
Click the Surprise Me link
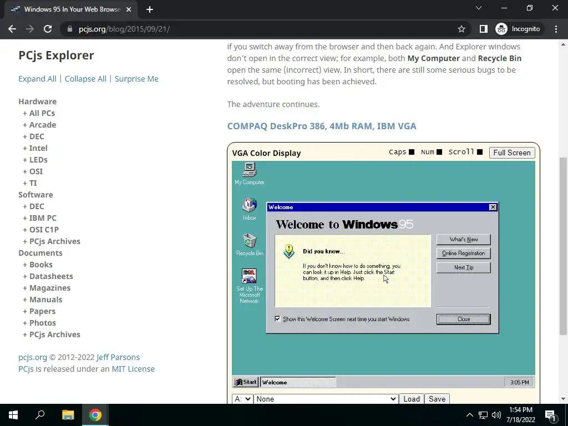(136, 79)
